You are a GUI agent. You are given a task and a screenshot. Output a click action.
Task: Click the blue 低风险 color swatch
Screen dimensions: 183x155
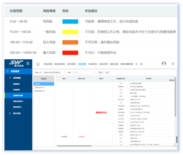coord(70,21)
